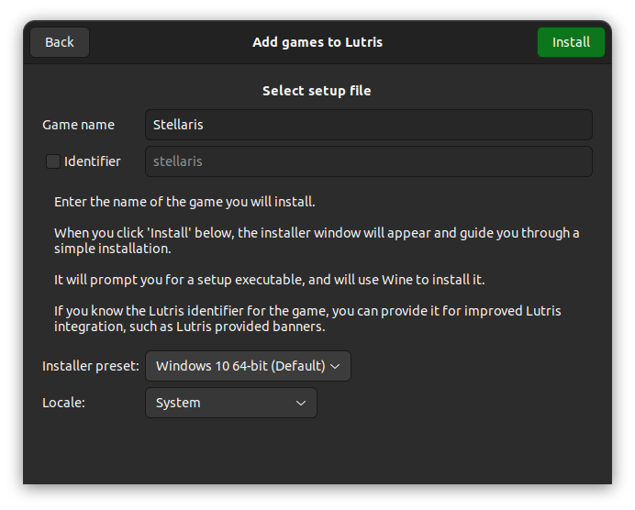Click the 'Select setup file' heading
The image size is (635, 510).
(317, 91)
